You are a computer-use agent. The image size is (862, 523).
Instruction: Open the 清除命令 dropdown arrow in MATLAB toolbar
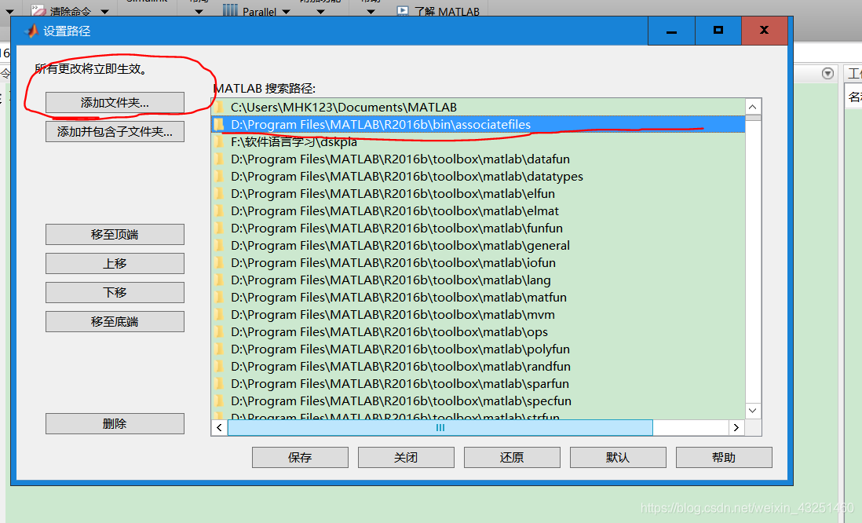[x=105, y=12]
